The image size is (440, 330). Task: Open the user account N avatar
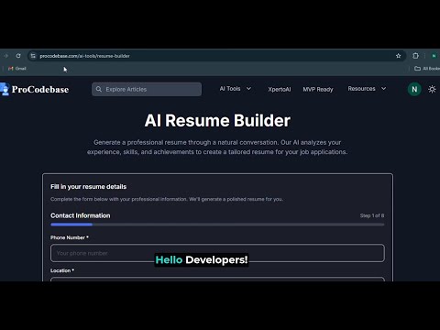[414, 89]
